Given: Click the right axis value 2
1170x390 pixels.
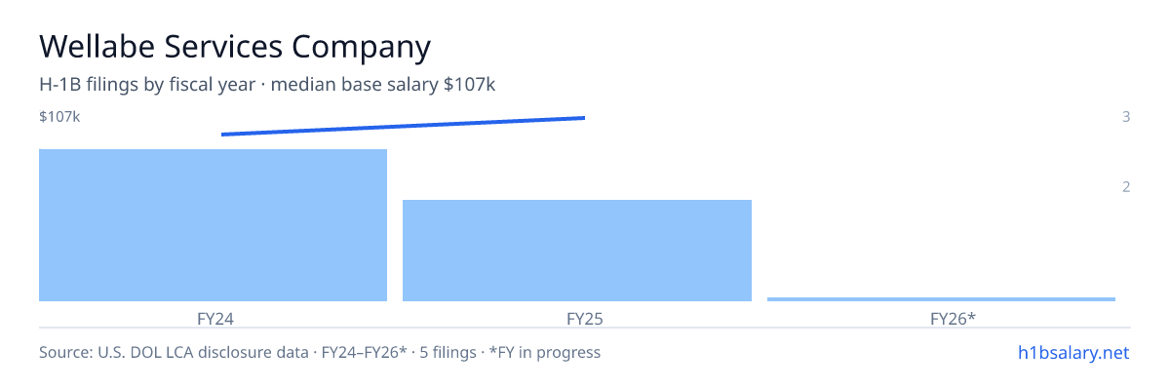Looking at the screenshot, I should pos(1126,187).
